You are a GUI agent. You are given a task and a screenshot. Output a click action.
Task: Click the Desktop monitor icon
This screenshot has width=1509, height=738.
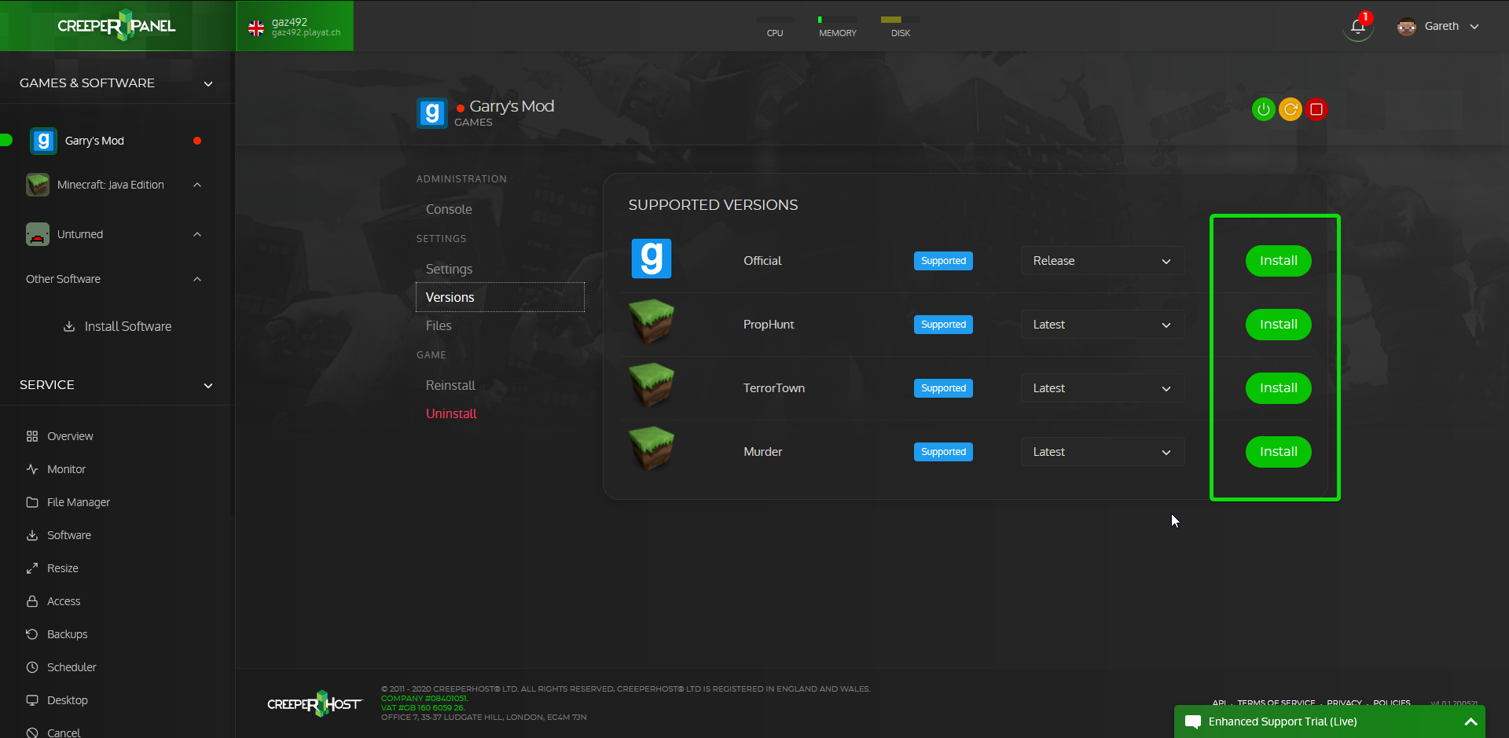click(x=32, y=700)
